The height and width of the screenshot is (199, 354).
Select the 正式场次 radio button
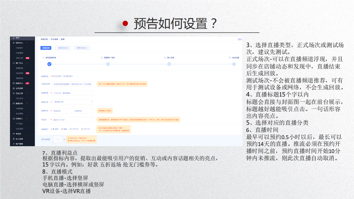pos(54,76)
